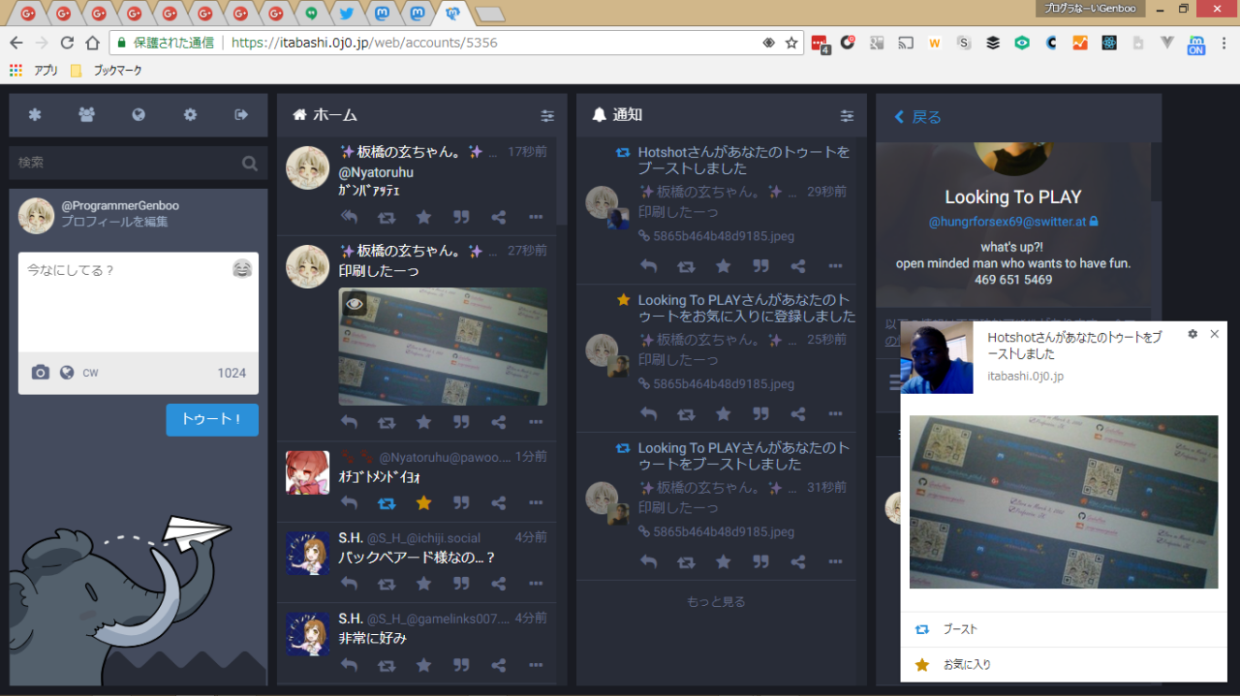Click the もっと見る load more link
Image resolution: width=1240 pixels, height=696 pixels.
tap(716, 601)
